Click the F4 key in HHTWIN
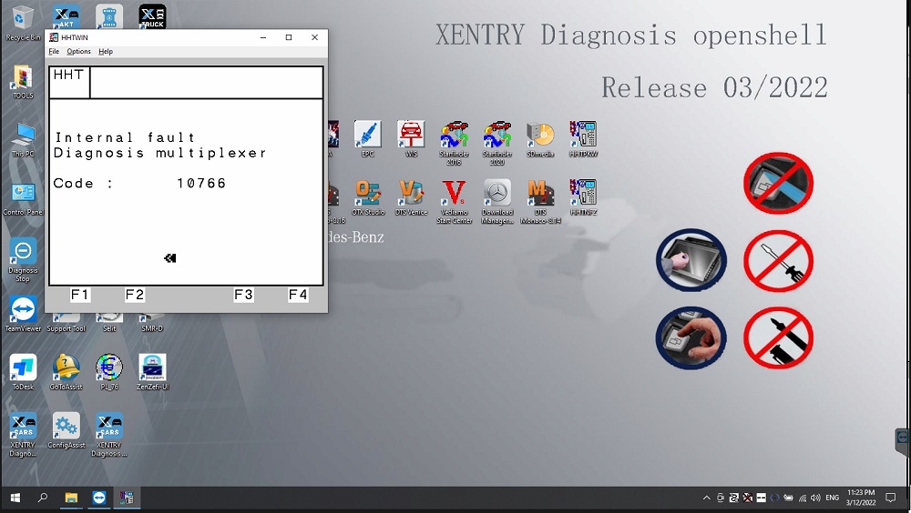The image size is (911, 513). [298, 295]
